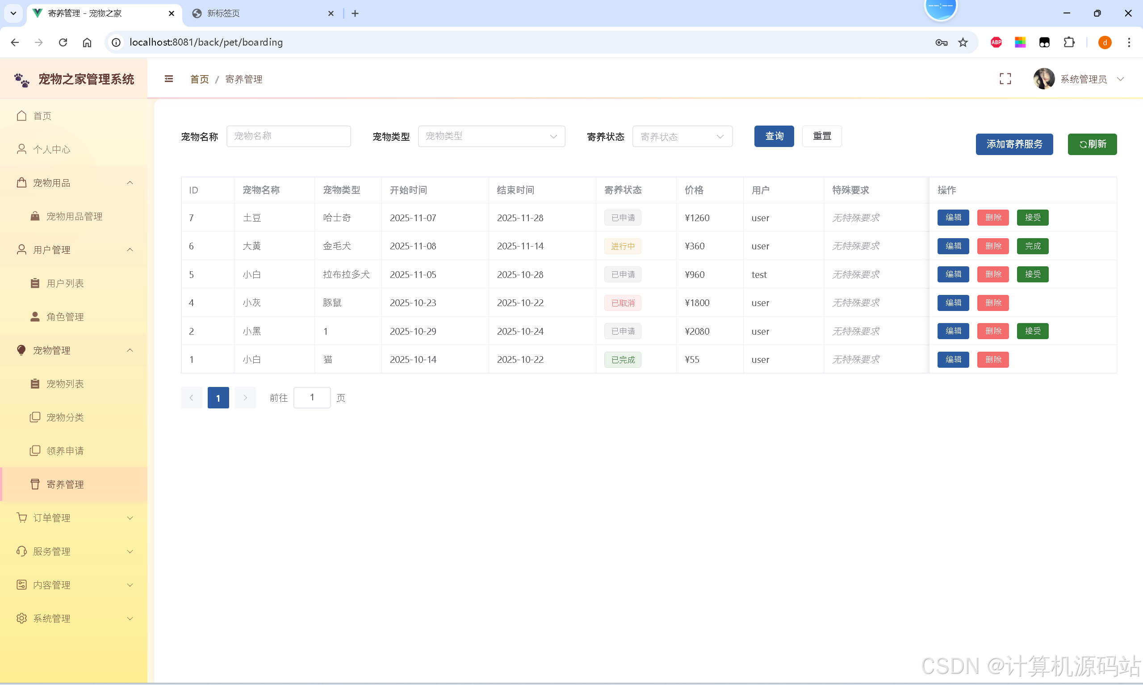This screenshot has height=685, width=1143.
Task: Delete the 土豆 boarding record
Action: [x=992, y=218]
